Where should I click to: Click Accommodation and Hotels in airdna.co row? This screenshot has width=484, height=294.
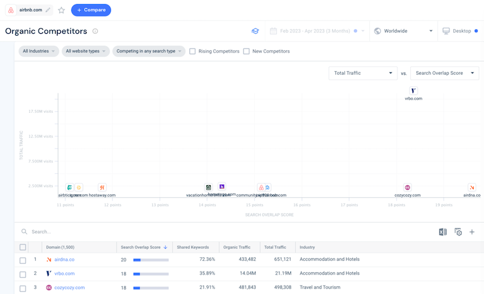329,259
